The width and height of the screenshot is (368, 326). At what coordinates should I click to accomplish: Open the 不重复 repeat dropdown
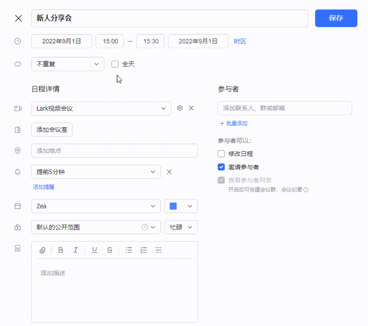[68, 64]
